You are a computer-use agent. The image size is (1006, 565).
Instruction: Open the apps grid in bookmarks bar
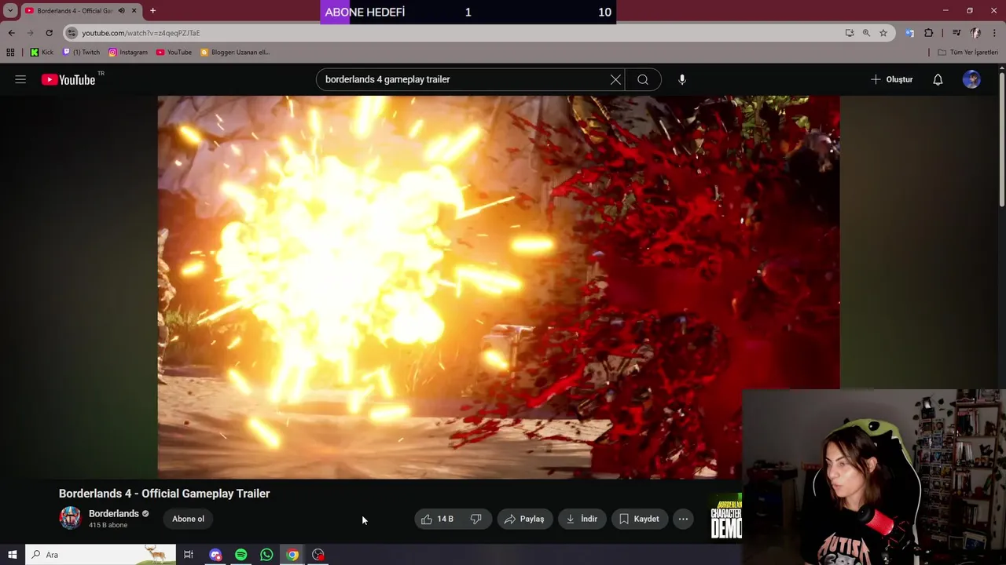click(10, 53)
